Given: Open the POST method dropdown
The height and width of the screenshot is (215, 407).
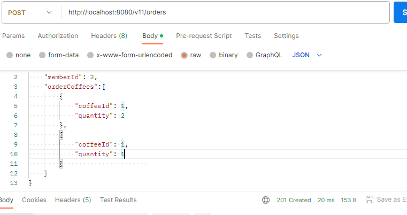Looking at the screenshot, I should click(30, 12).
